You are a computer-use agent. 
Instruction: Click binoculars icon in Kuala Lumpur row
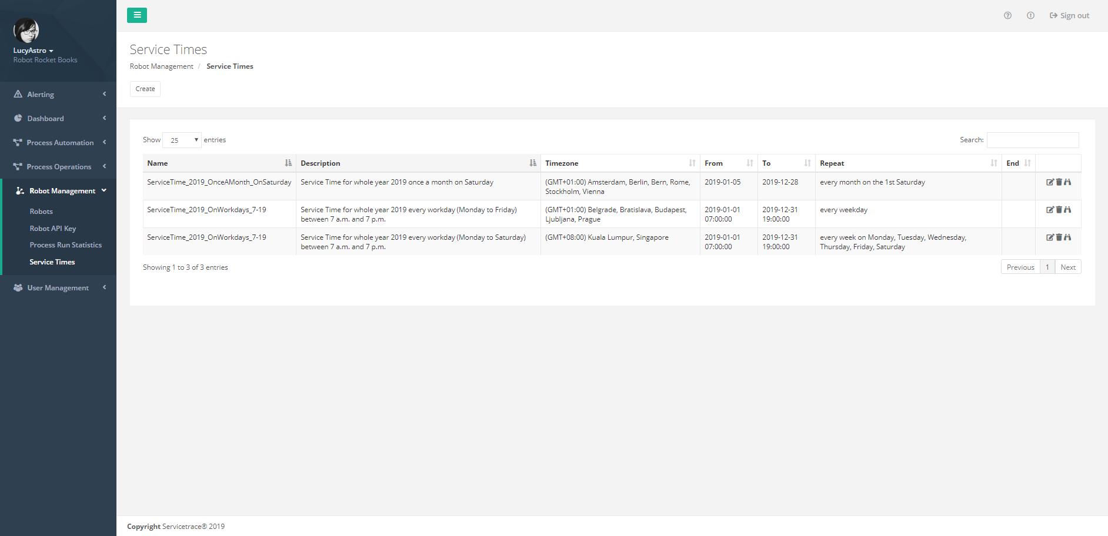point(1067,237)
